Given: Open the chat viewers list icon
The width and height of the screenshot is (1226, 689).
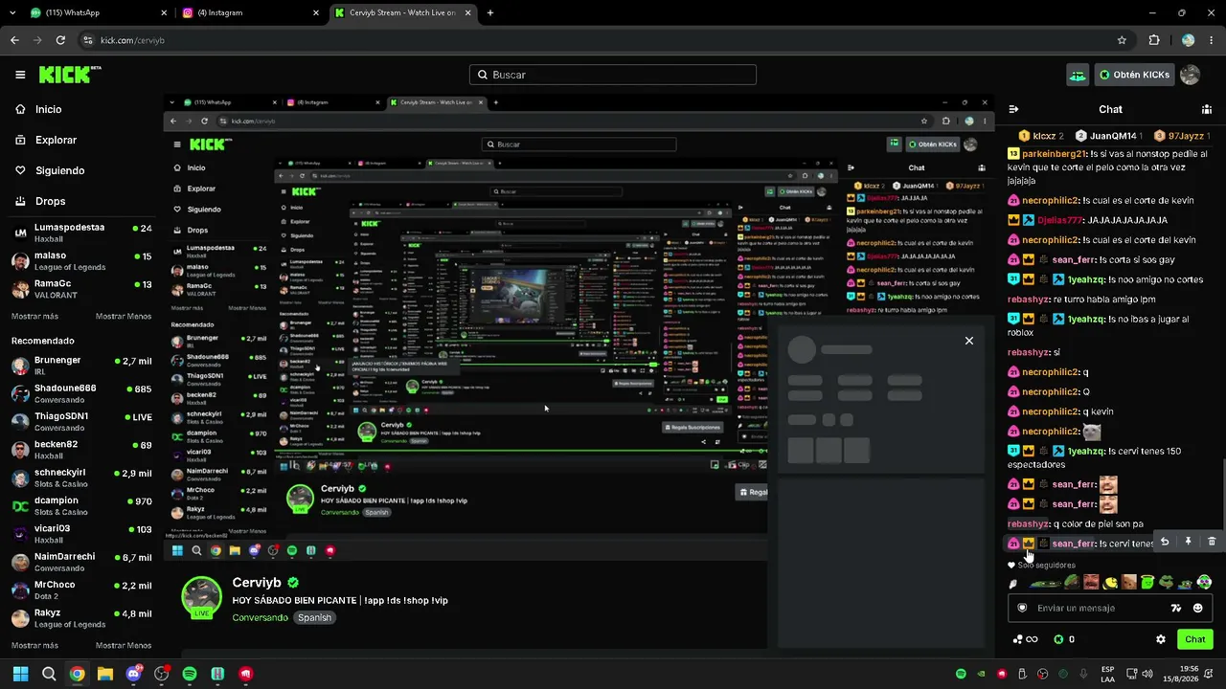Looking at the screenshot, I should (1207, 109).
